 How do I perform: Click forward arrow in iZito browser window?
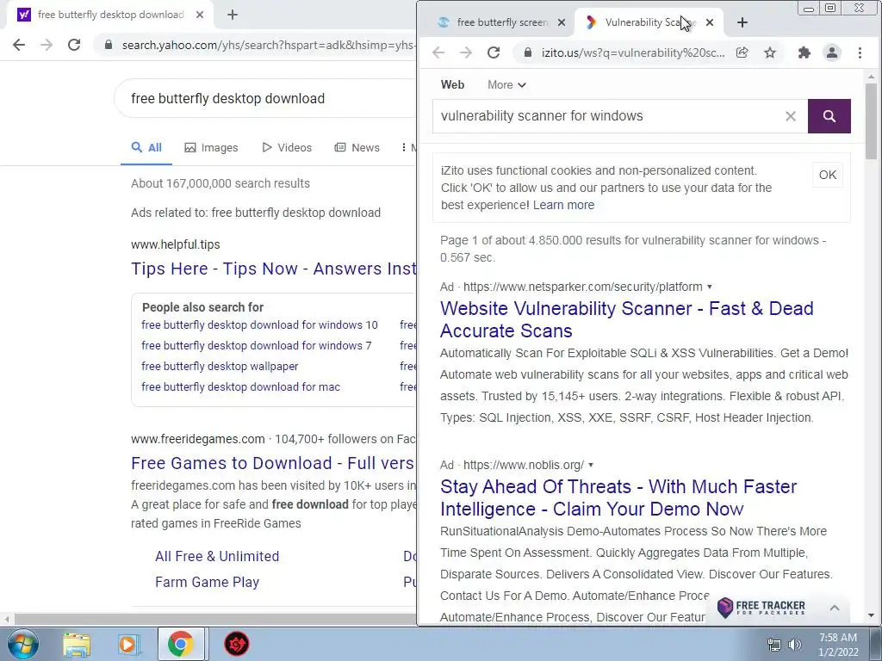tap(466, 53)
